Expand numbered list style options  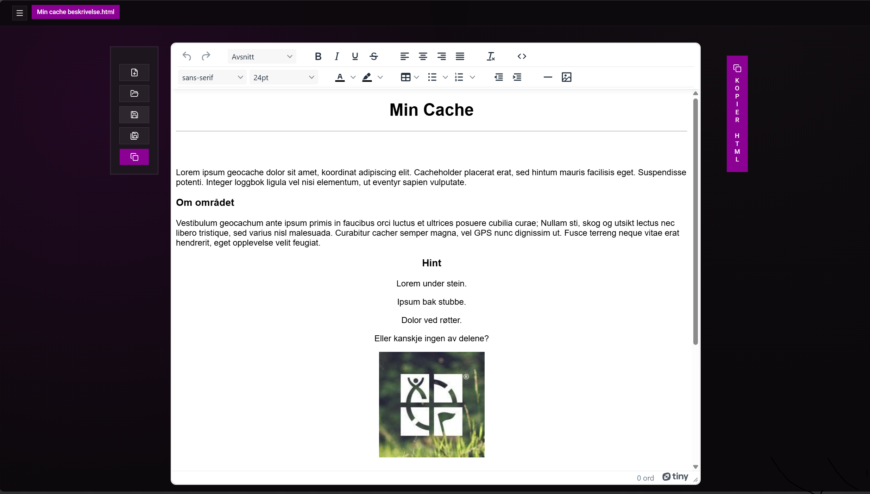tap(472, 77)
